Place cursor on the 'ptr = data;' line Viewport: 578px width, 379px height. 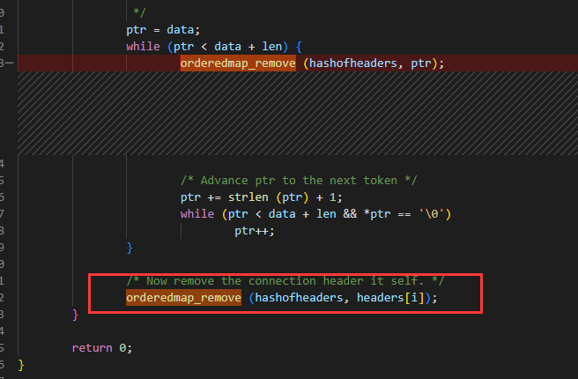(151, 29)
